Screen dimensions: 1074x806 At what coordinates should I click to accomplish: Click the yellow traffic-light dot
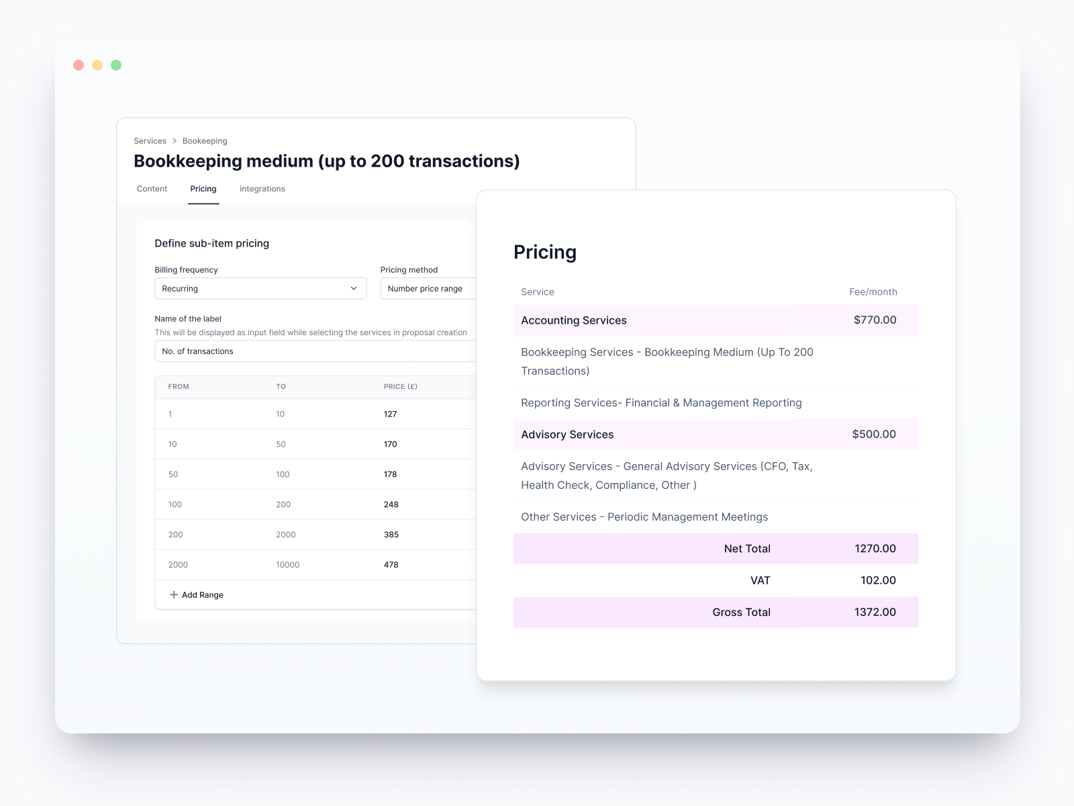click(97, 64)
